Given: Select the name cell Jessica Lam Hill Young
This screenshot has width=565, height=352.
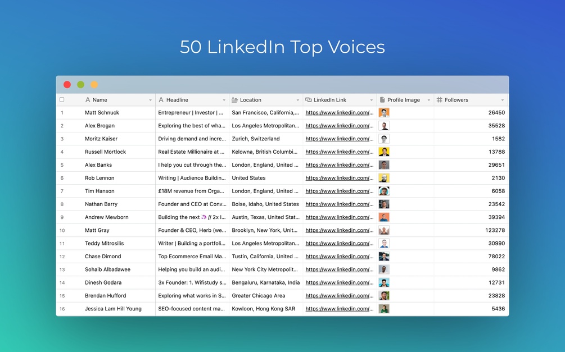Looking at the screenshot, I should pos(113,309).
